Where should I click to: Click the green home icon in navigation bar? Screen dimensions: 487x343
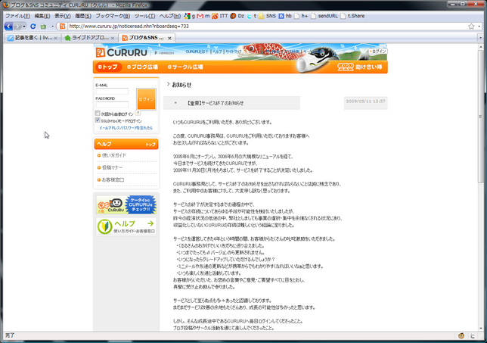(43, 27)
